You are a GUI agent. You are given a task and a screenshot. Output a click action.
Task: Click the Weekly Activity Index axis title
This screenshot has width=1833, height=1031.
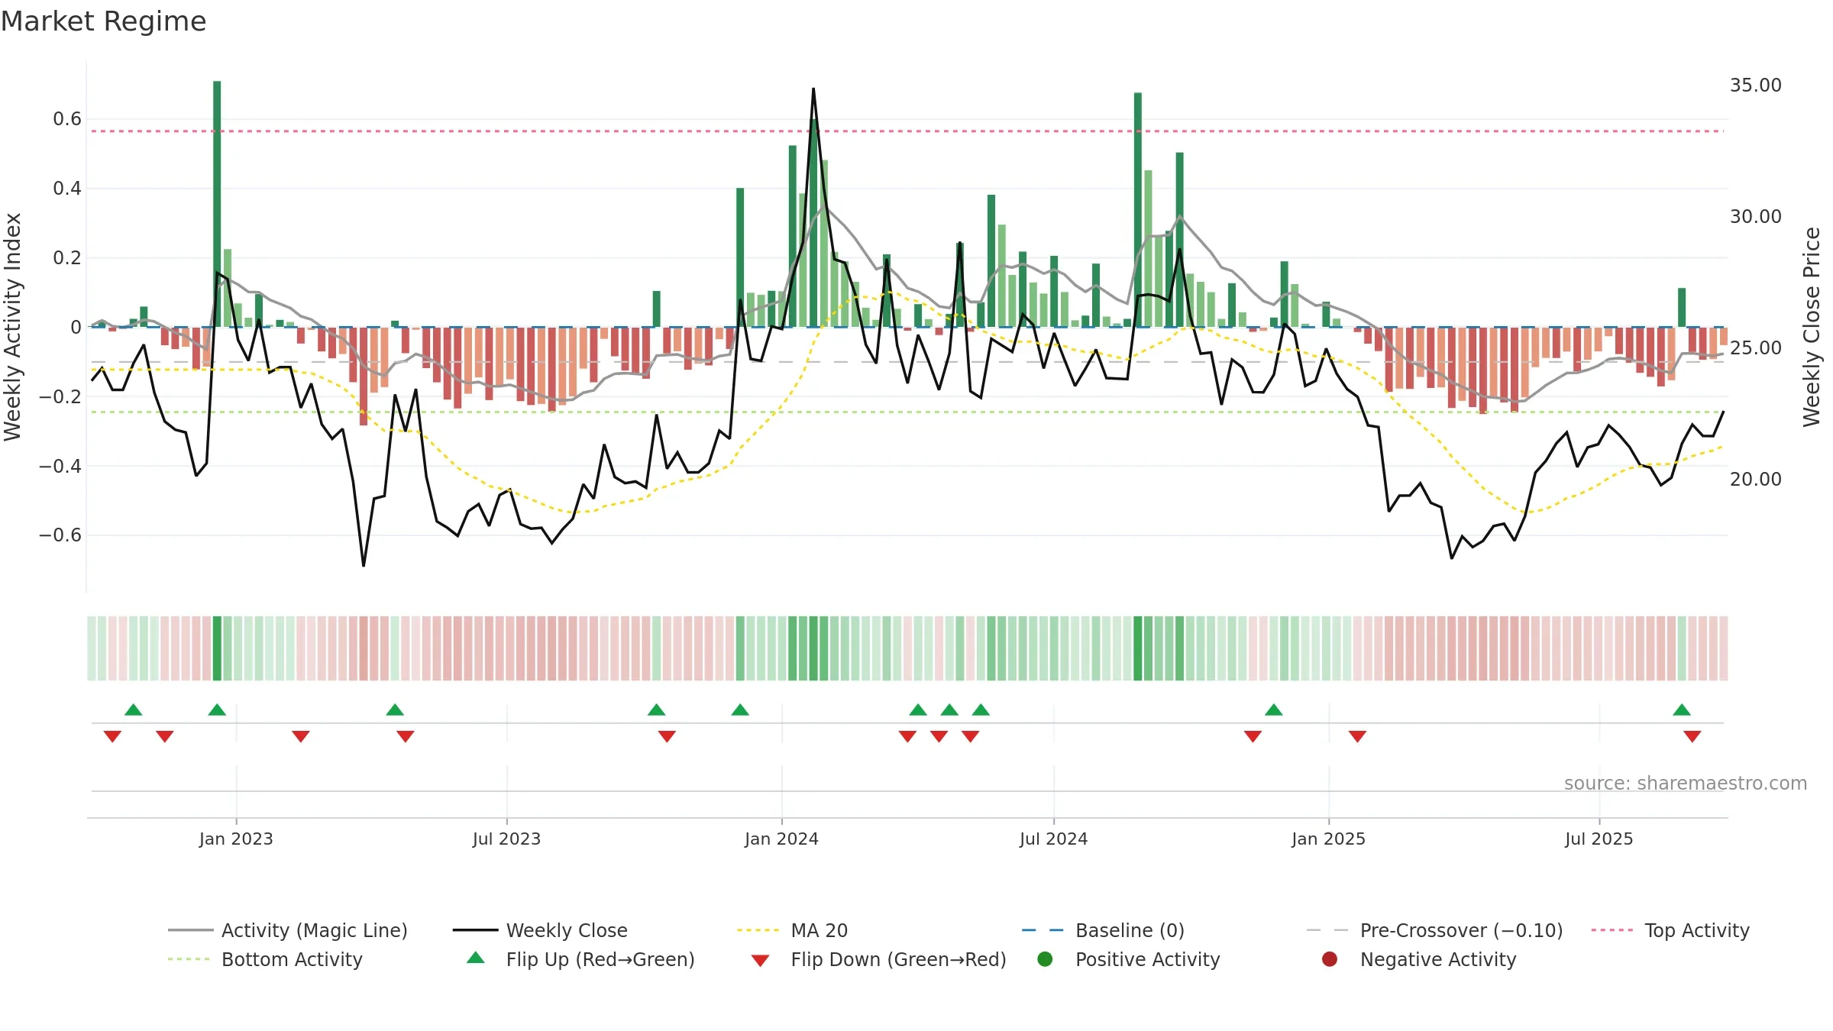tap(13, 327)
